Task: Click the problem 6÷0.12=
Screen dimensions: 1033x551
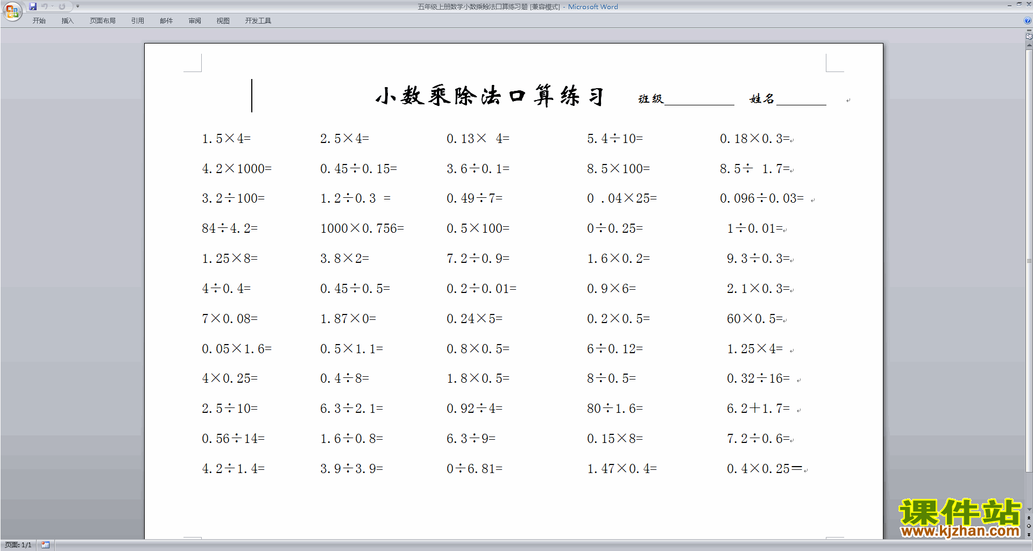Action: click(615, 349)
